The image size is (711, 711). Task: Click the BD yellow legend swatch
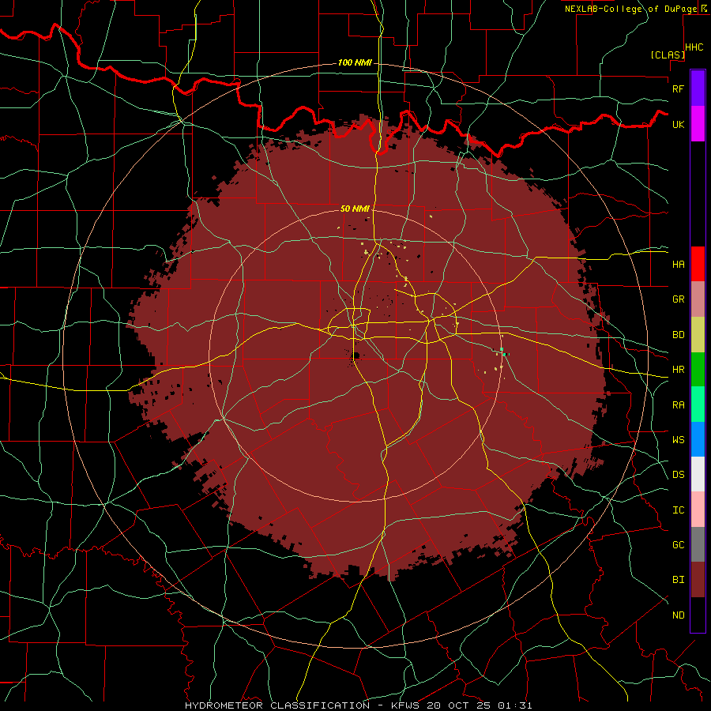698,335
